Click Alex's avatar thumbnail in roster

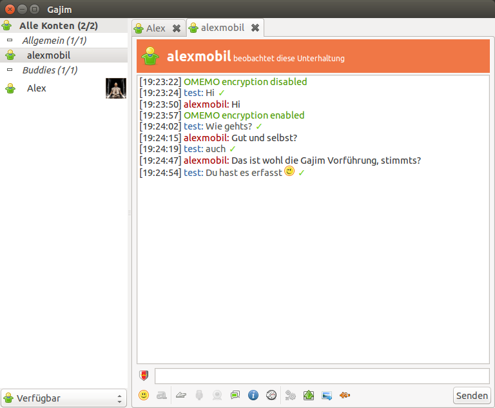click(115, 88)
